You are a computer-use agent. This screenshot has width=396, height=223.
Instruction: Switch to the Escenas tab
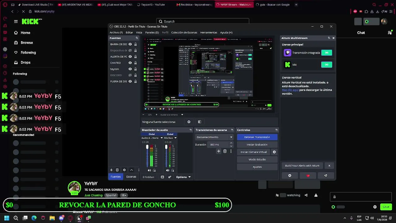(x=131, y=177)
